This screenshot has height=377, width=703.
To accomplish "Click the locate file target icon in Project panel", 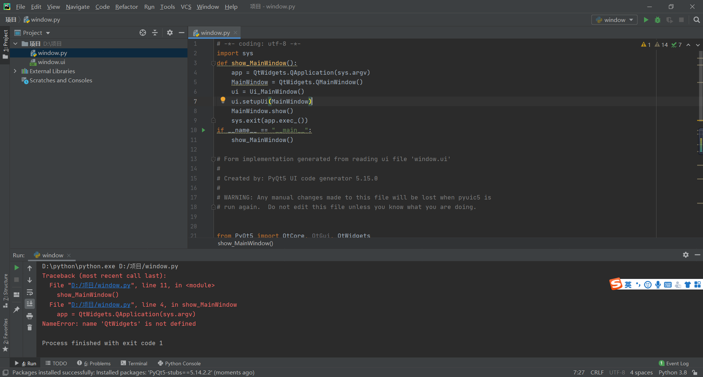I will click(143, 33).
